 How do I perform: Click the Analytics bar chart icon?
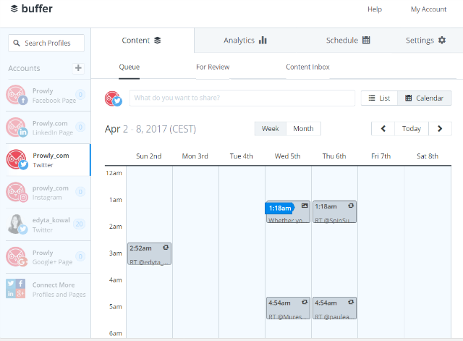(263, 41)
